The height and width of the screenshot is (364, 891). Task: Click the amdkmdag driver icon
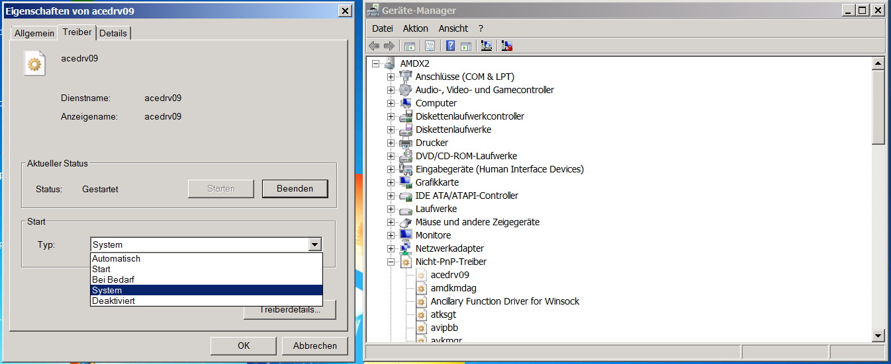coord(422,288)
